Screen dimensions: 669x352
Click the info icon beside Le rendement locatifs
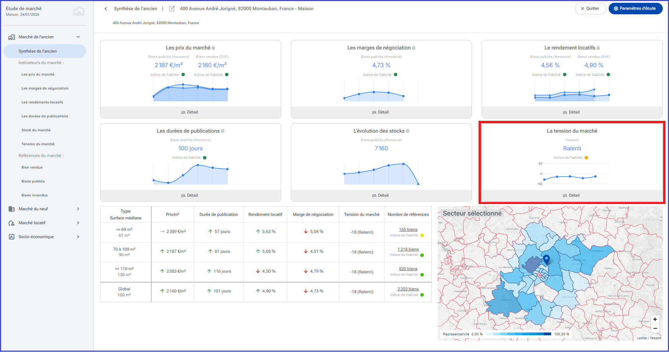pyautogui.click(x=598, y=48)
